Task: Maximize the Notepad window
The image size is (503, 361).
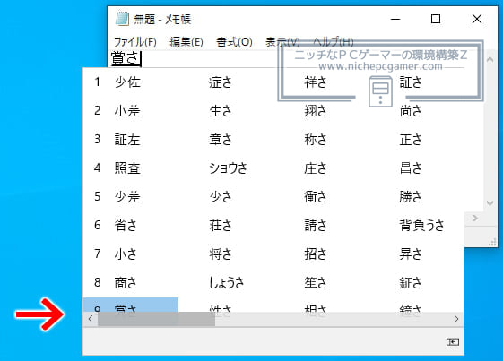Action: click(x=436, y=19)
